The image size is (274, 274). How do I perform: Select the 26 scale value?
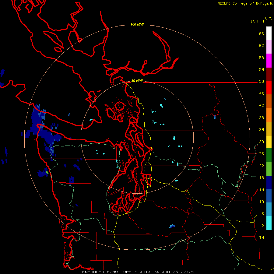(x=262, y=154)
